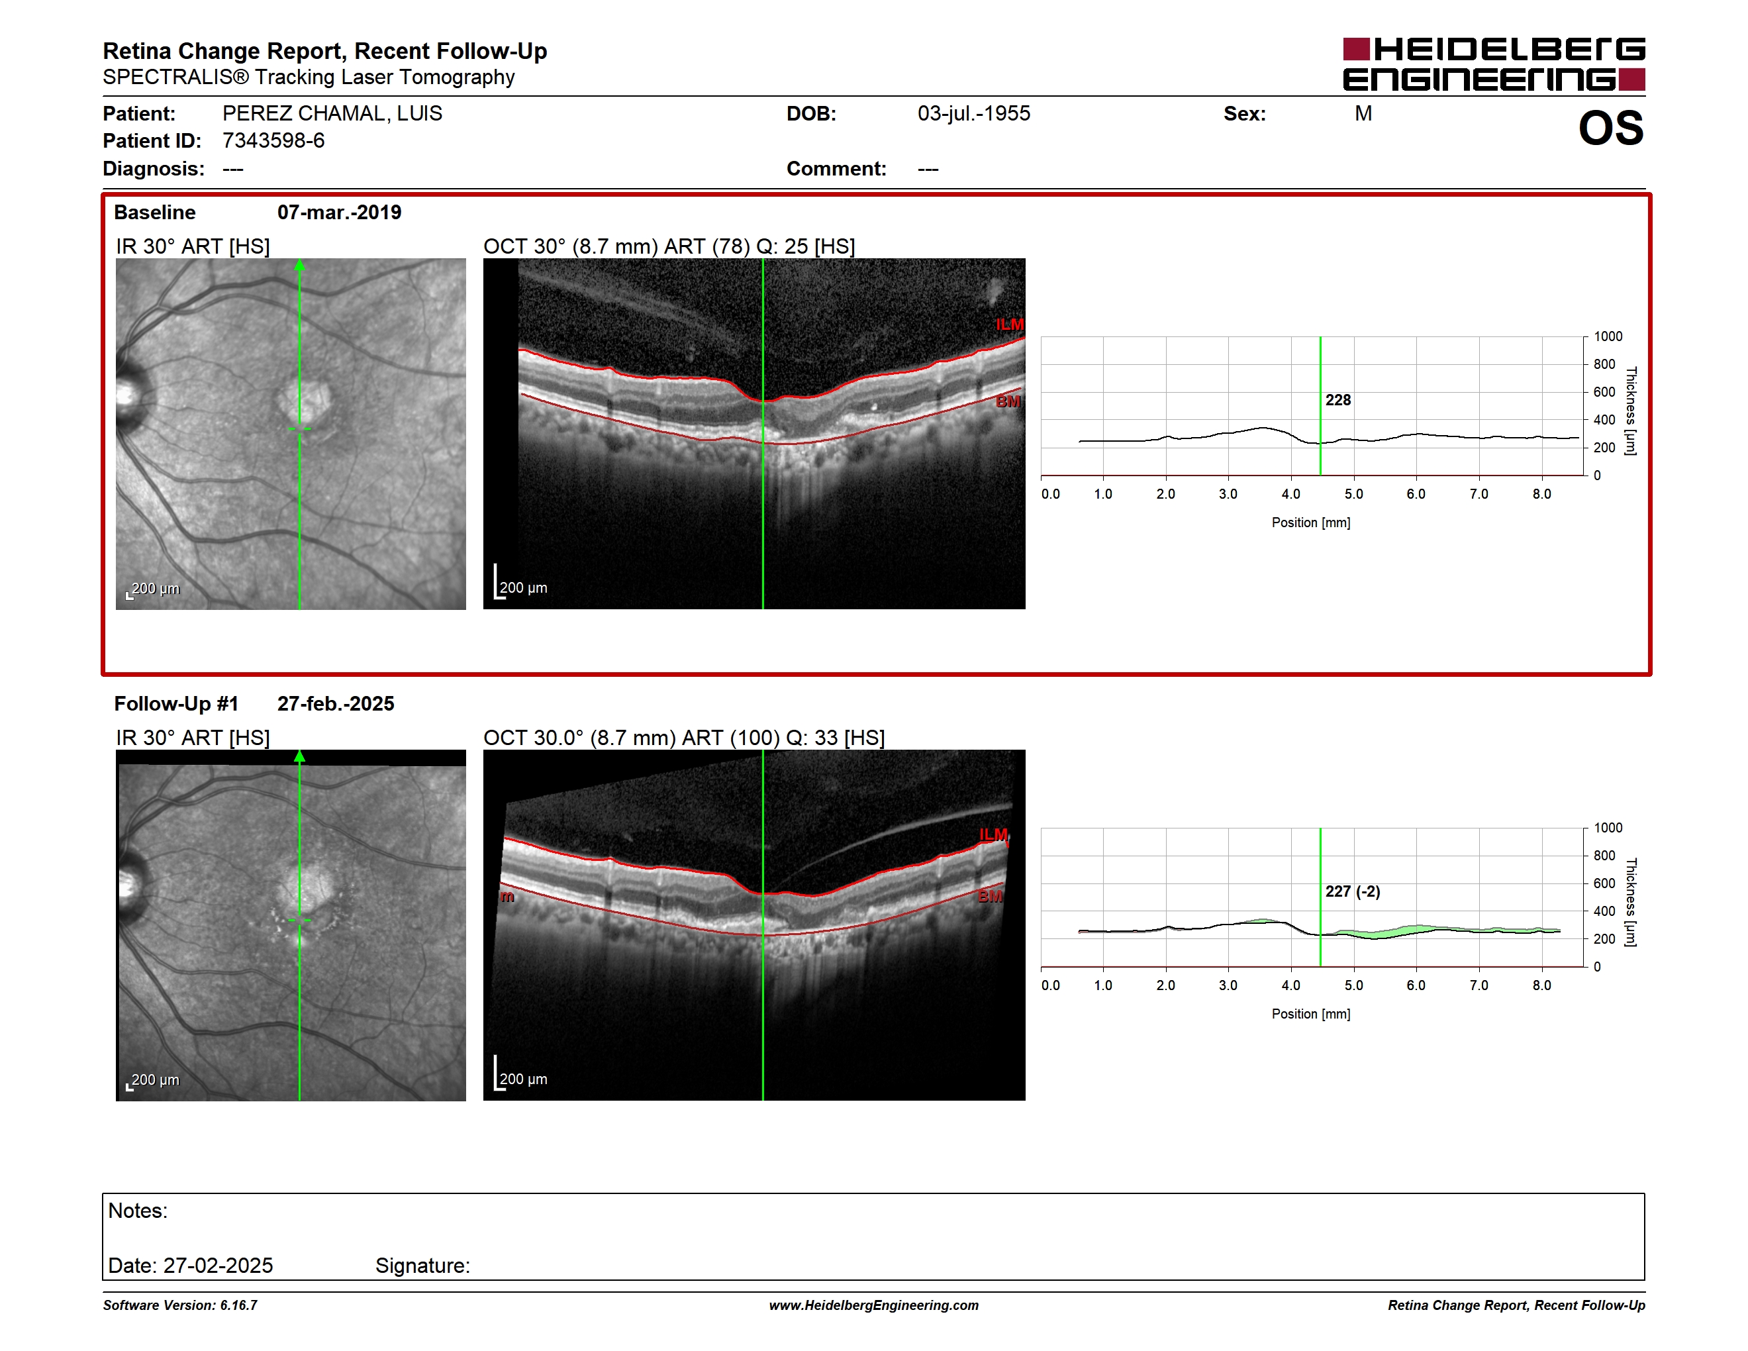Click the Follow-Up #1 date '27-feb.-2025'

point(335,703)
